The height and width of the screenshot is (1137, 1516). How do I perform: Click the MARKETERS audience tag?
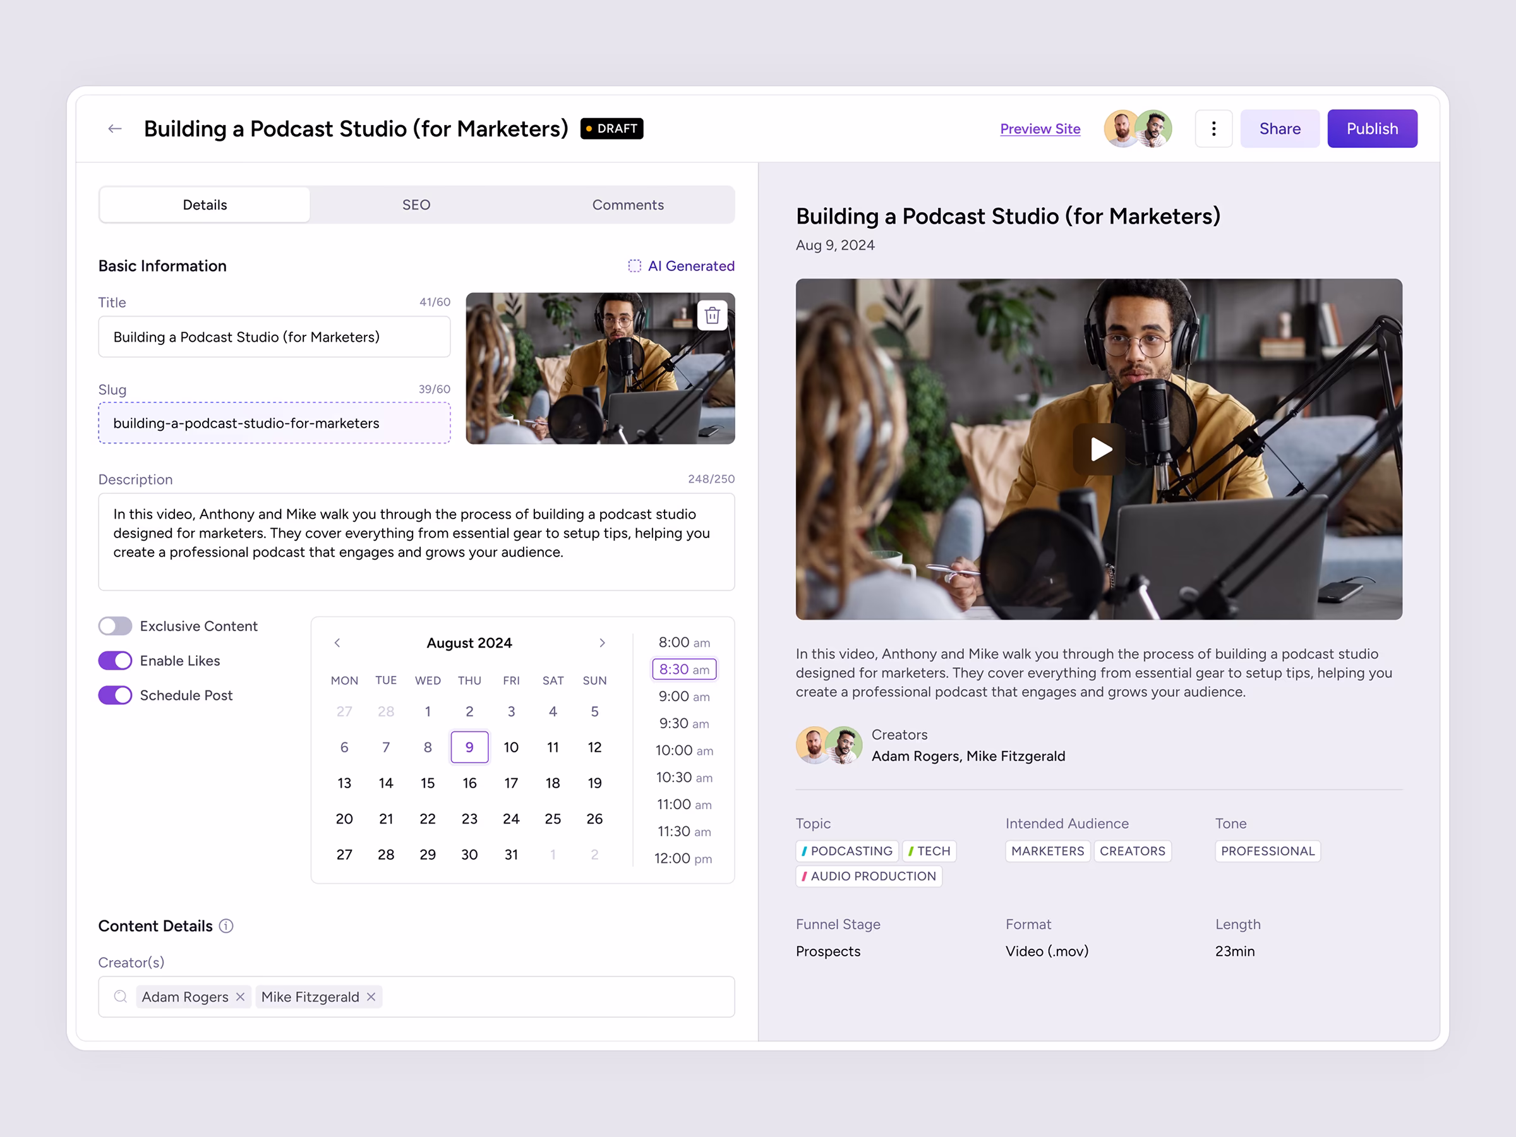(1048, 850)
